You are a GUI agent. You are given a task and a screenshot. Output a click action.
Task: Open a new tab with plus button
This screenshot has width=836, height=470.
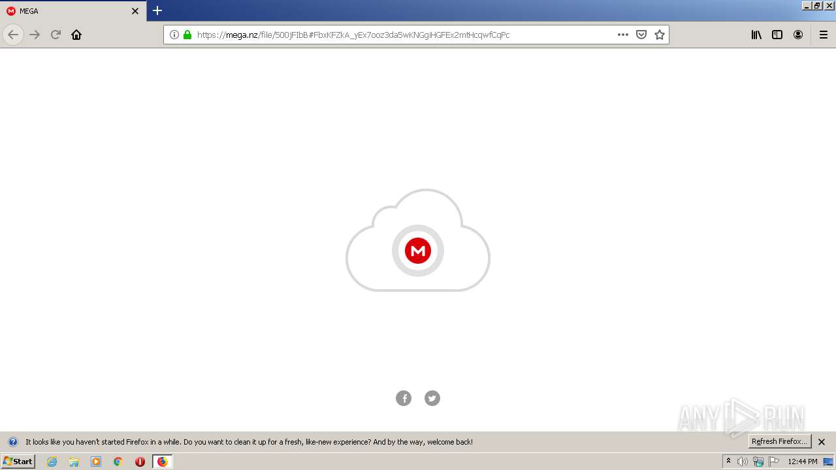157,10
